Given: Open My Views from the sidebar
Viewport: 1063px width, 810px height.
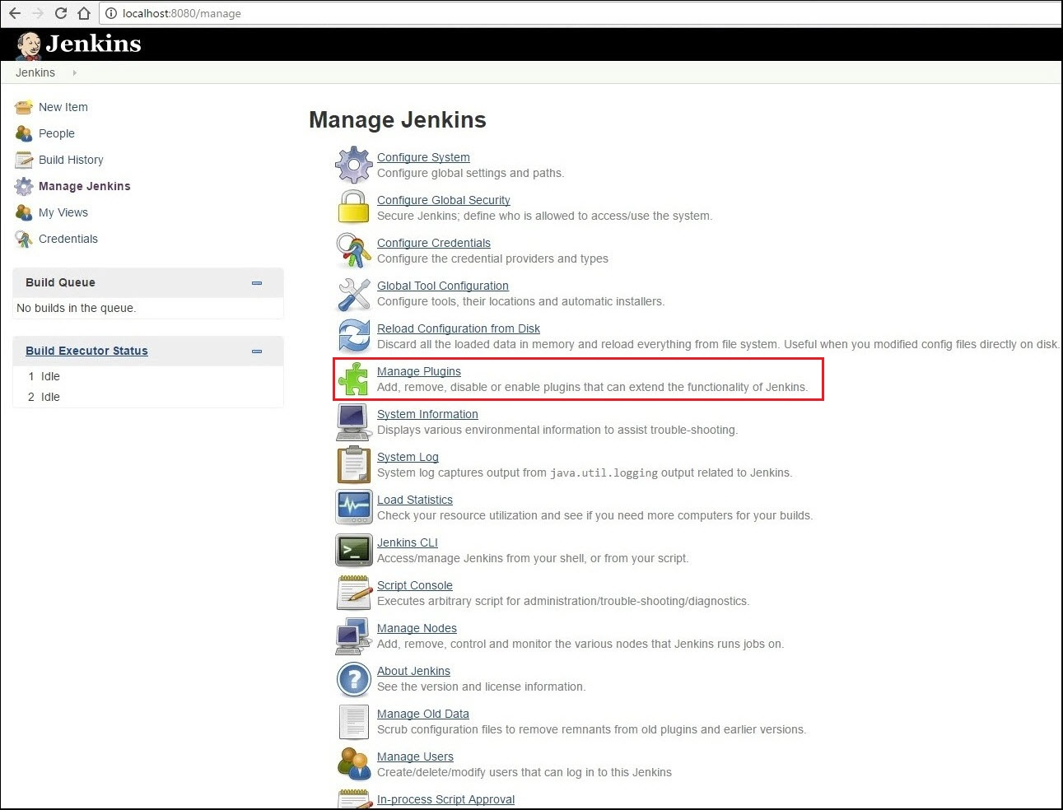Looking at the screenshot, I should click(x=63, y=212).
